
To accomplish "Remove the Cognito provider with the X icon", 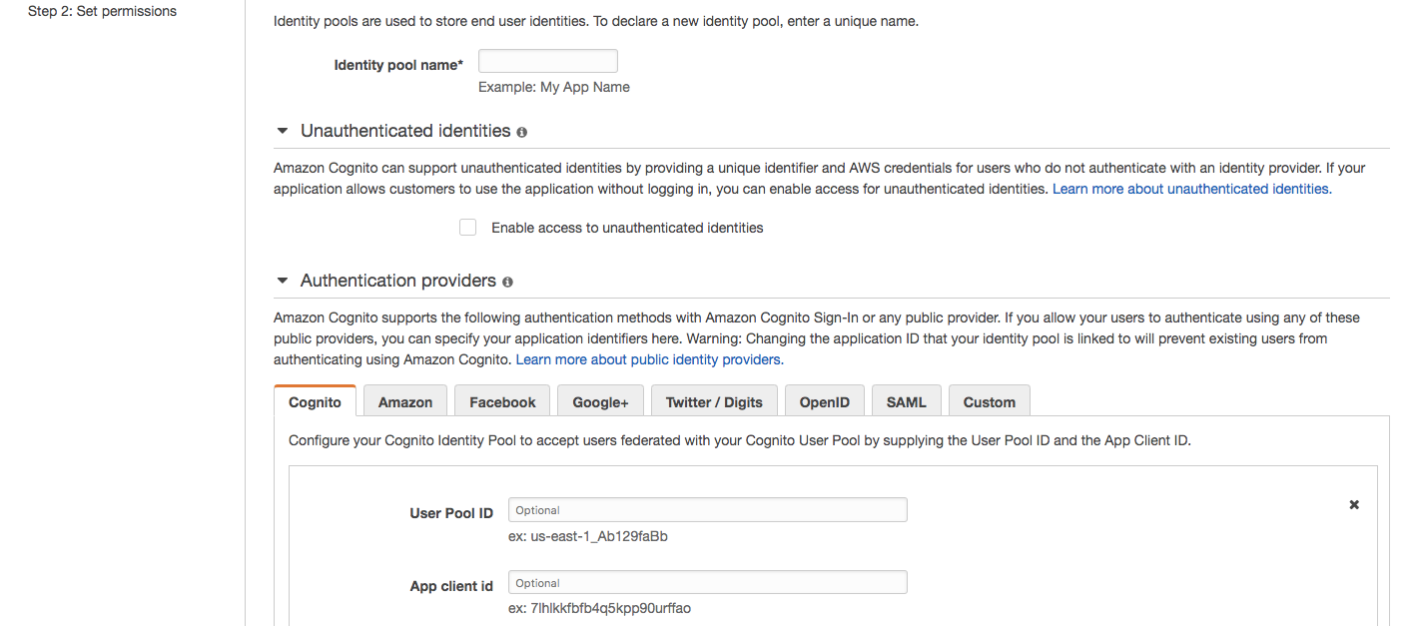I will tap(1354, 505).
